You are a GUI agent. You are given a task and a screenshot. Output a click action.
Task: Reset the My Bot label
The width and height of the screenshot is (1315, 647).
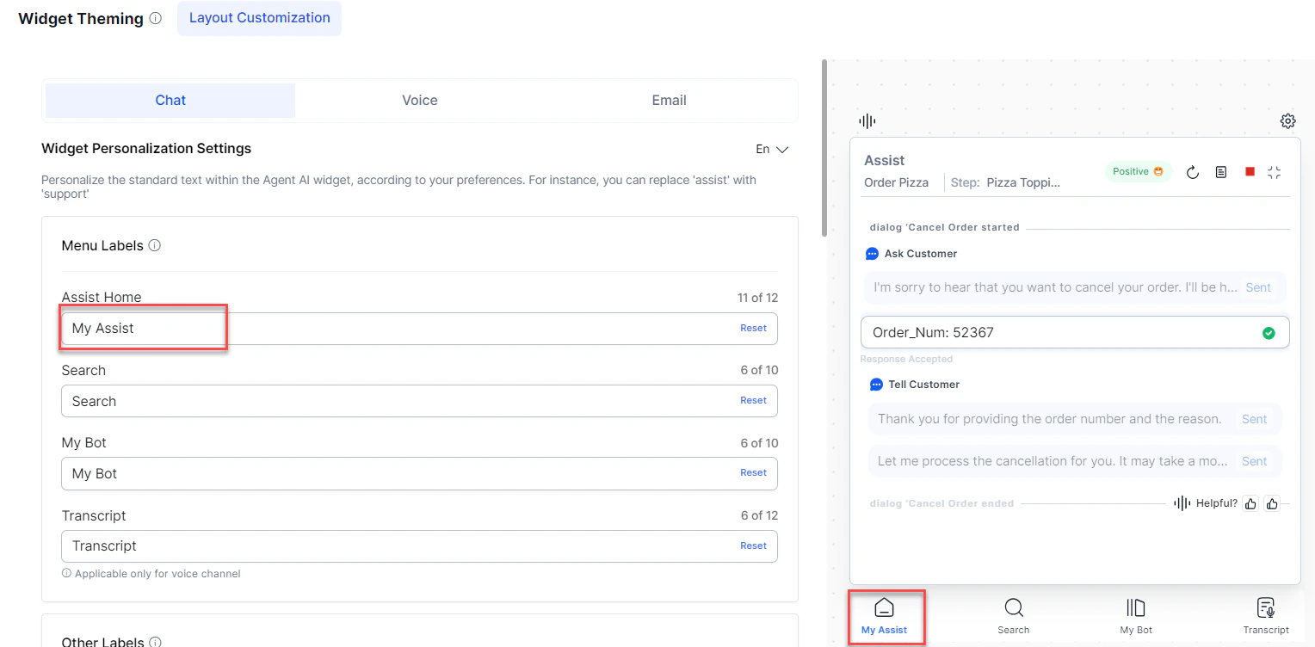(x=753, y=472)
